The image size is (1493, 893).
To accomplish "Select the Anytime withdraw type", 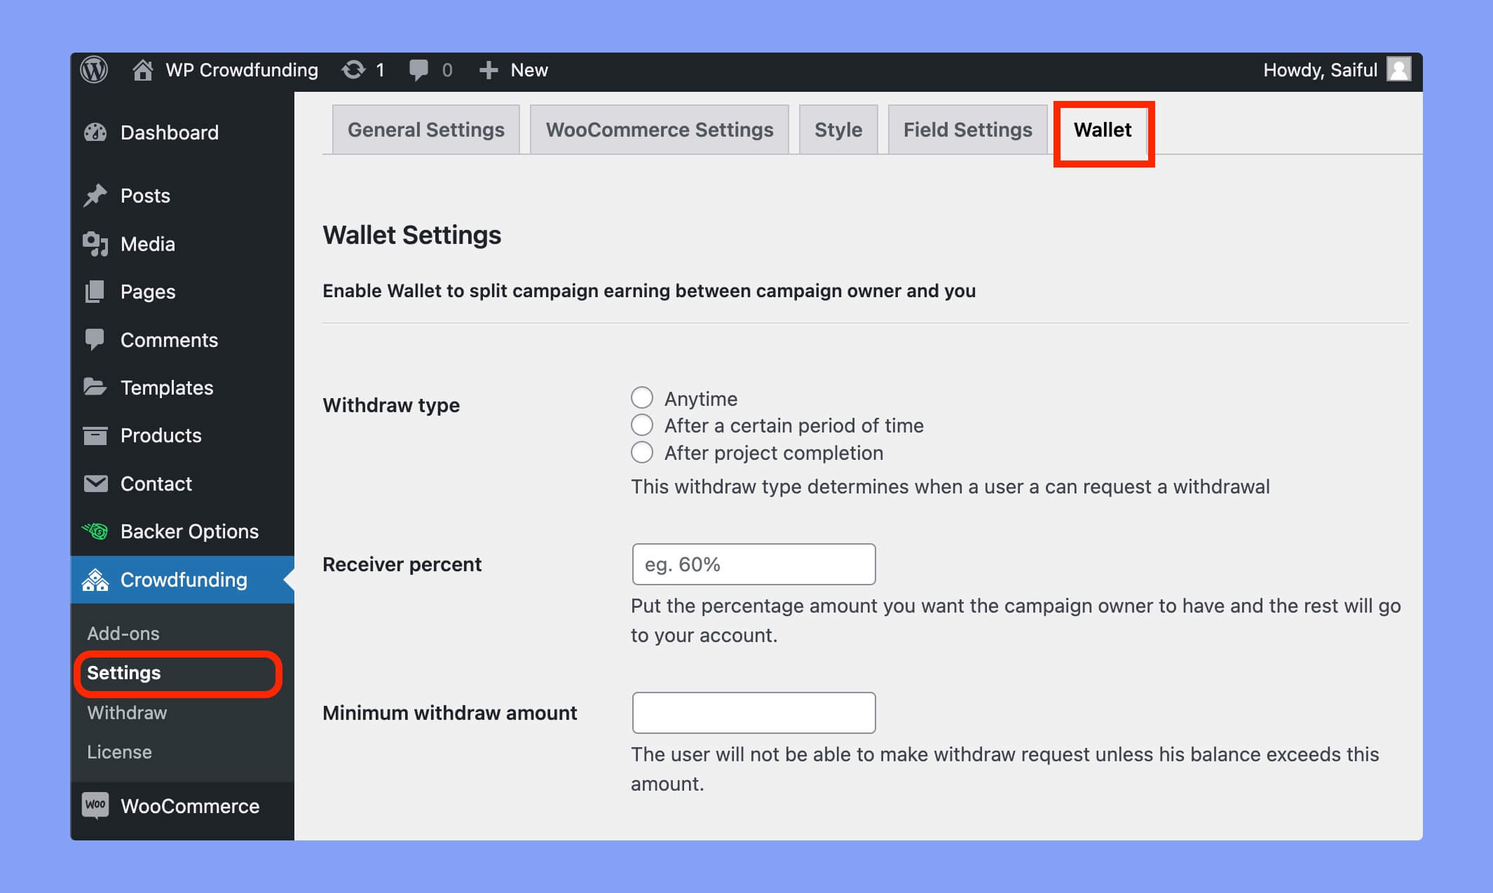I will click(641, 397).
